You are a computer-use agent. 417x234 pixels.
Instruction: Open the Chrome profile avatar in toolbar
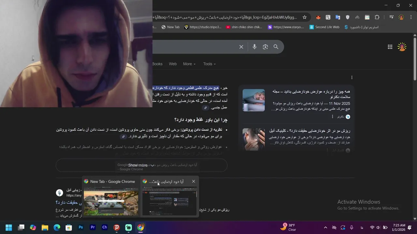click(x=401, y=17)
